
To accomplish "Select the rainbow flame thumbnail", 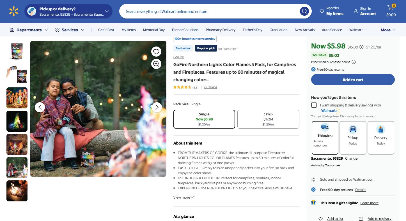I will (17, 121).
